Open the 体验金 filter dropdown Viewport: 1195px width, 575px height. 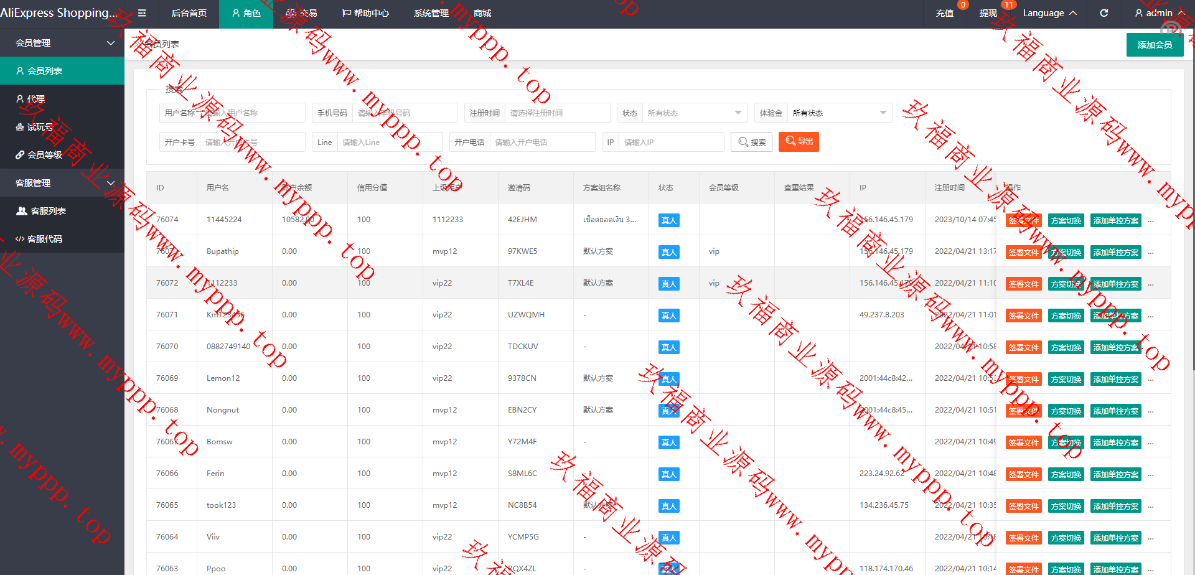(x=839, y=113)
